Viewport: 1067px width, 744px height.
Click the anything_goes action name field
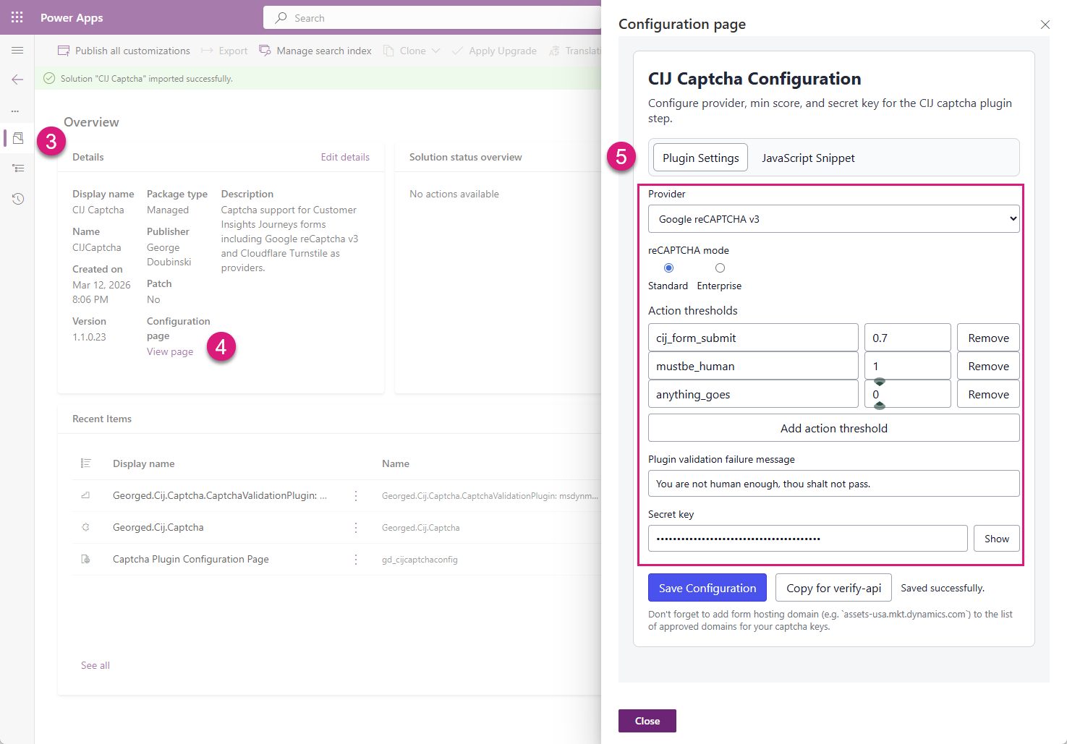pos(753,394)
